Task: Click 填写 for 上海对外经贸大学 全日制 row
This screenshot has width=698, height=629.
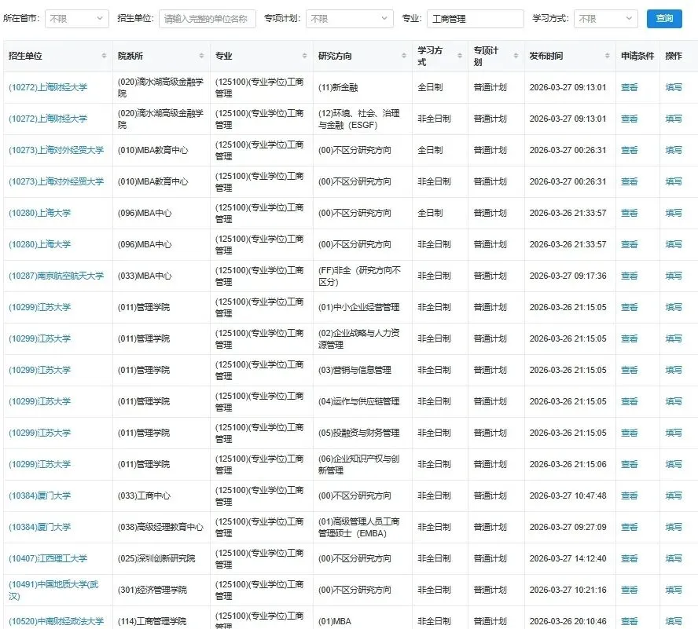Action: [674, 150]
